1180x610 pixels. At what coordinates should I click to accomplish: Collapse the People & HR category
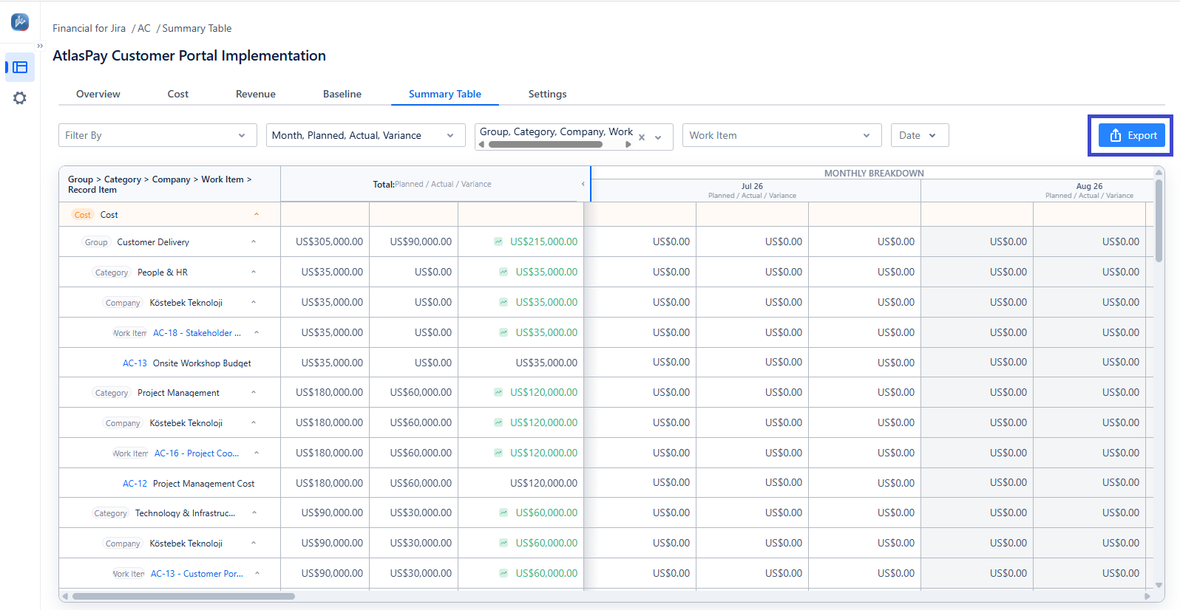coord(254,273)
